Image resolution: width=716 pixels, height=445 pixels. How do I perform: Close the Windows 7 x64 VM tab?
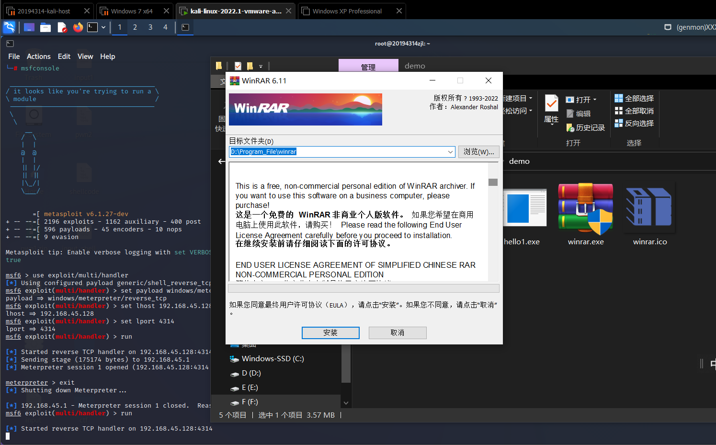click(166, 11)
